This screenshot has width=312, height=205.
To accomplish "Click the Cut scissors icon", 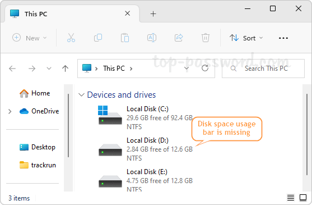I will tap(71, 38).
